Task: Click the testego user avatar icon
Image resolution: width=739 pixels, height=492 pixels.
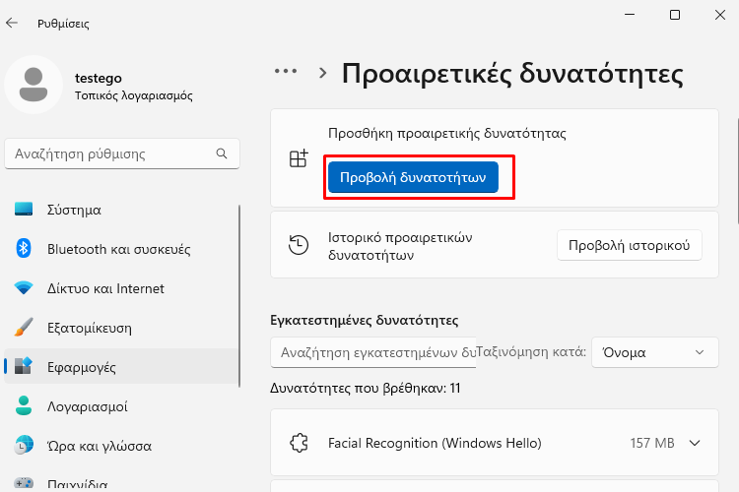Action: click(x=34, y=85)
